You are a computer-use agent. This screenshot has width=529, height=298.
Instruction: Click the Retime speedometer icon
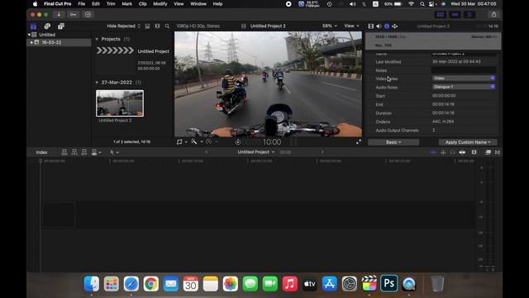click(x=209, y=142)
